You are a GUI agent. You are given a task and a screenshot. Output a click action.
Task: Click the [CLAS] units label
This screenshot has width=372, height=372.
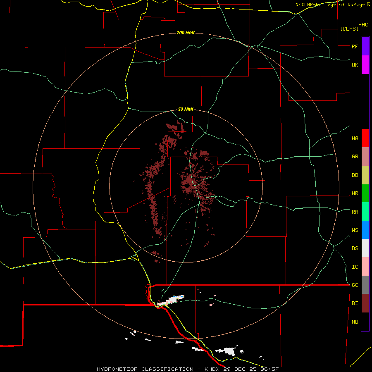[x=349, y=29]
